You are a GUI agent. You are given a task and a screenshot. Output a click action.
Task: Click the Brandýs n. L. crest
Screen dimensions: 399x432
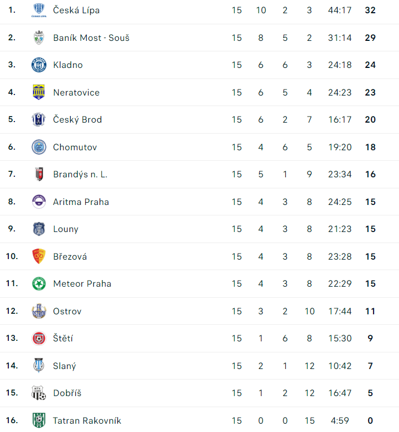tap(39, 175)
